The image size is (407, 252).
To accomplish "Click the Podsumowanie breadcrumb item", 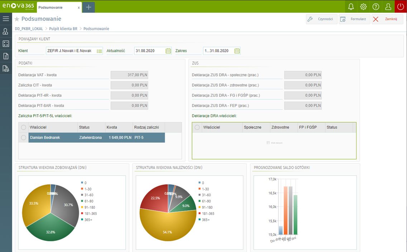I will pos(96,29).
